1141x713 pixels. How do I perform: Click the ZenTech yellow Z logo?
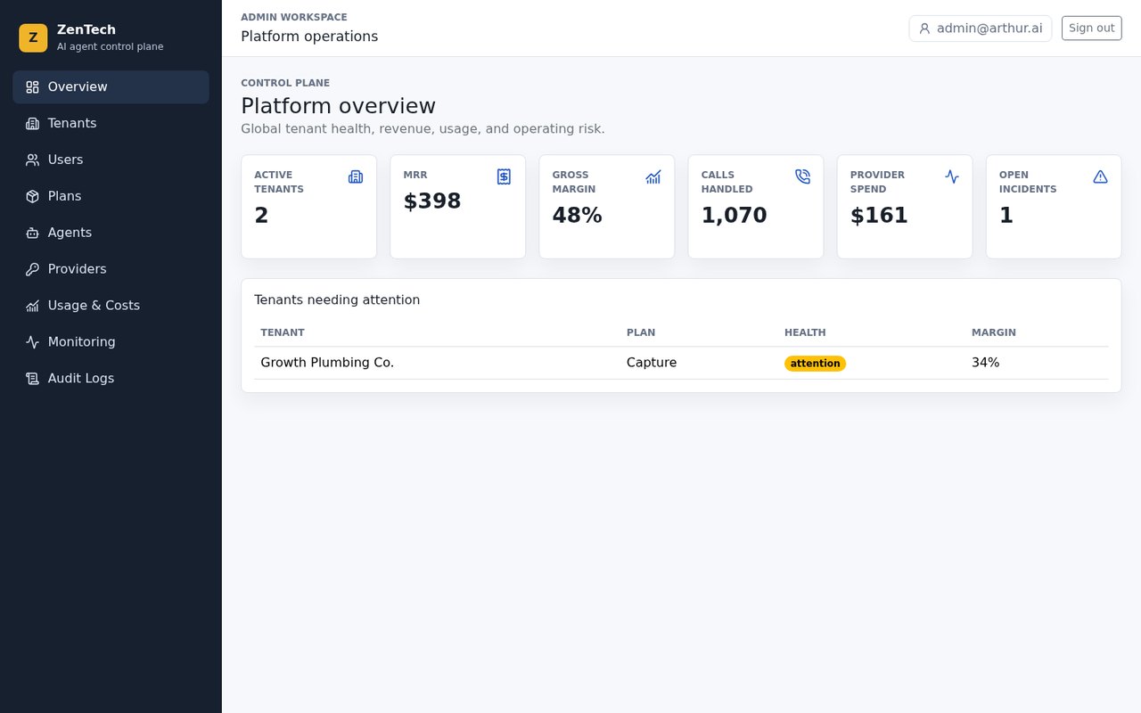pyautogui.click(x=33, y=37)
